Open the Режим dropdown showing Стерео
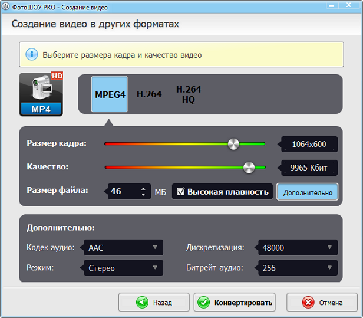363x318 pixels. pyautogui.click(x=123, y=268)
